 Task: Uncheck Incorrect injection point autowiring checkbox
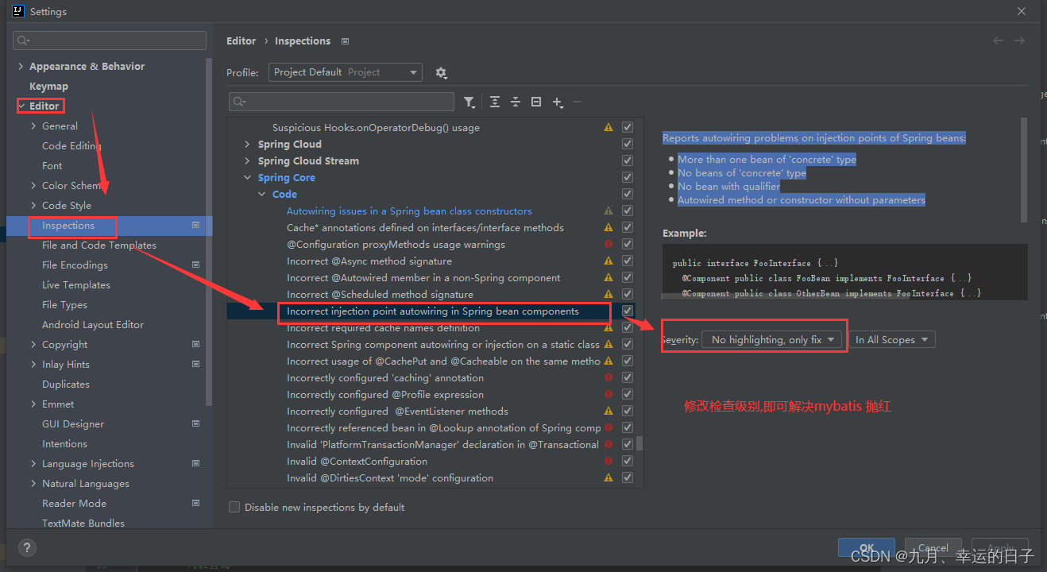[x=628, y=311]
